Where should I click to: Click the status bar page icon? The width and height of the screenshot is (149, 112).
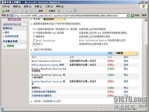tap(2, 109)
